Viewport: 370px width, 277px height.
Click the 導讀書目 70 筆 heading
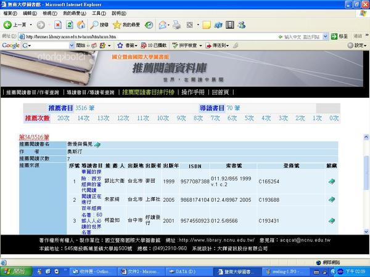click(220, 108)
